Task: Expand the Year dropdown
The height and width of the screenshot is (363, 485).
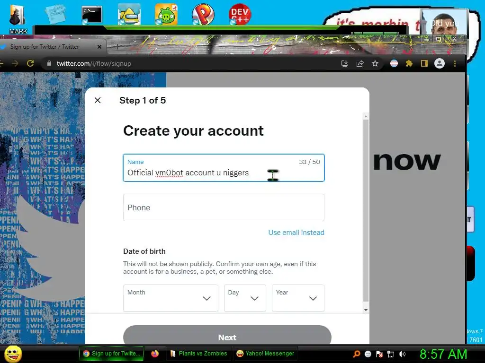Action: pyautogui.click(x=298, y=298)
